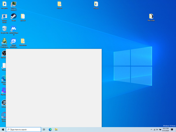The height and width of the screenshot is (132, 176).
Task: Open the Windows Start menu
Action: point(3,130)
